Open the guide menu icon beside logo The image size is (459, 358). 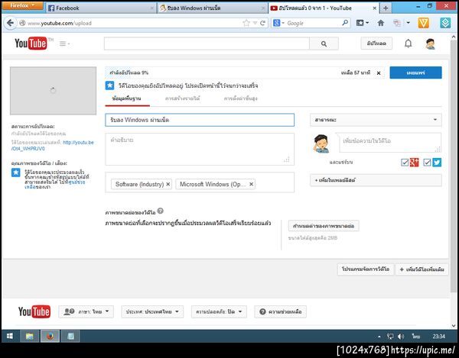pyautogui.click(x=64, y=44)
